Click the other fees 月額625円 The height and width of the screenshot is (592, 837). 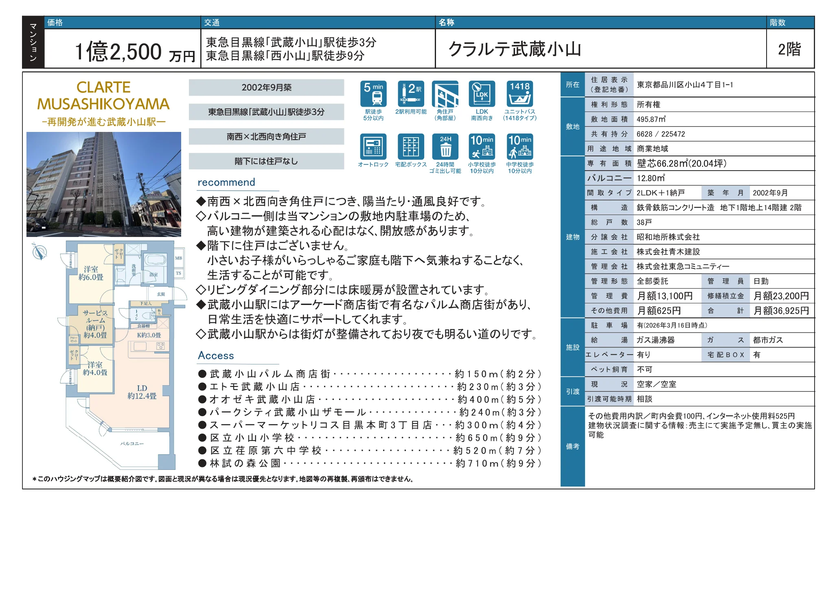(659, 311)
